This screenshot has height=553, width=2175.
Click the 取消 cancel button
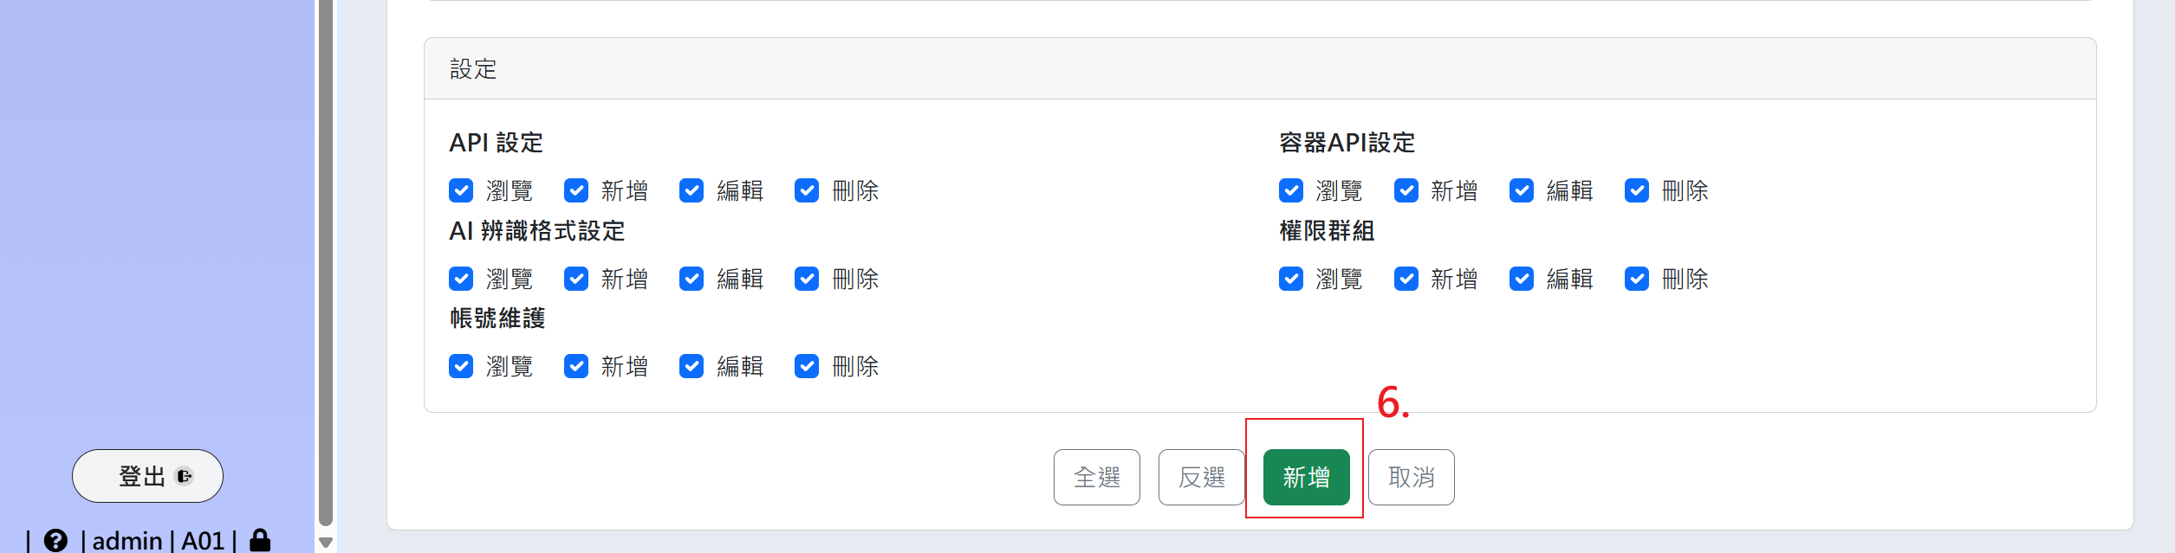pyautogui.click(x=1411, y=477)
